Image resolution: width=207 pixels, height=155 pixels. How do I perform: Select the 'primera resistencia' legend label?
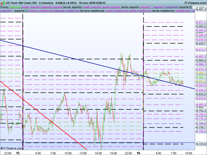click(40, 11)
